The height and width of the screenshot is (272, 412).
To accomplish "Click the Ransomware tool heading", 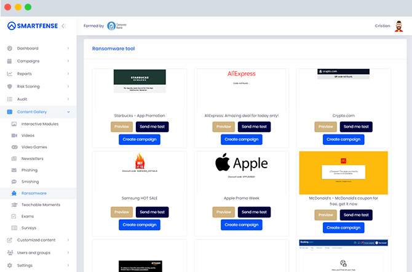I will pyautogui.click(x=114, y=49).
